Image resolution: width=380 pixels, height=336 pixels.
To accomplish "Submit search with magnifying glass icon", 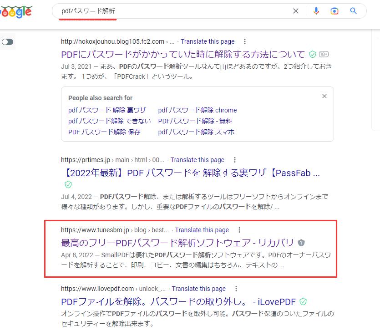I will [x=353, y=11].
